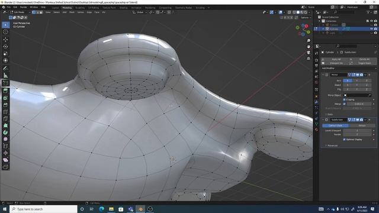Image resolution: width=379 pixels, height=213 pixels.
Task: Open the Render menu
Action: (x=24, y=7)
